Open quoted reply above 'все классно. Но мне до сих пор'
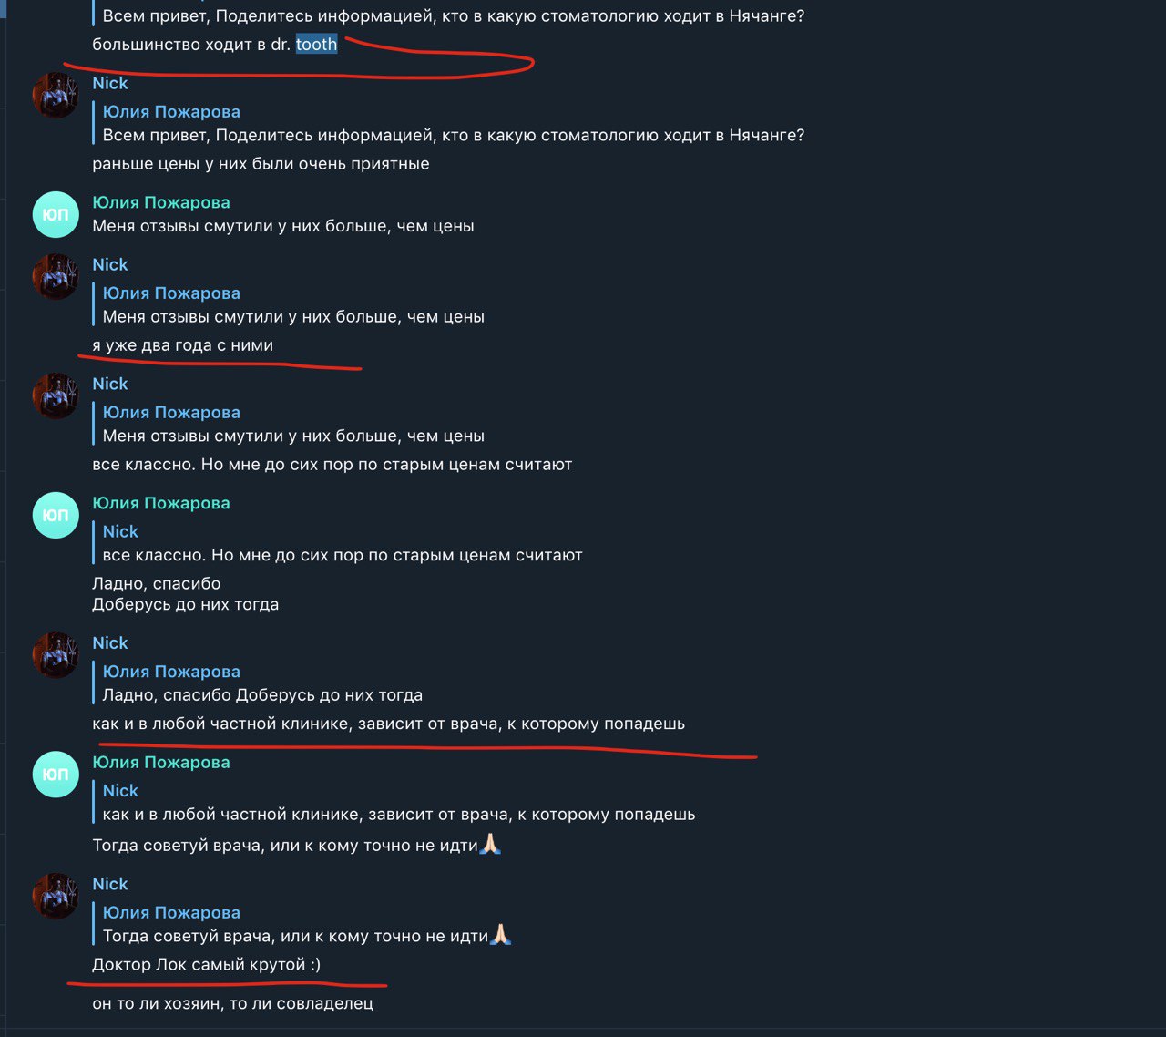This screenshot has width=1166, height=1037. pyautogui.click(x=290, y=424)
